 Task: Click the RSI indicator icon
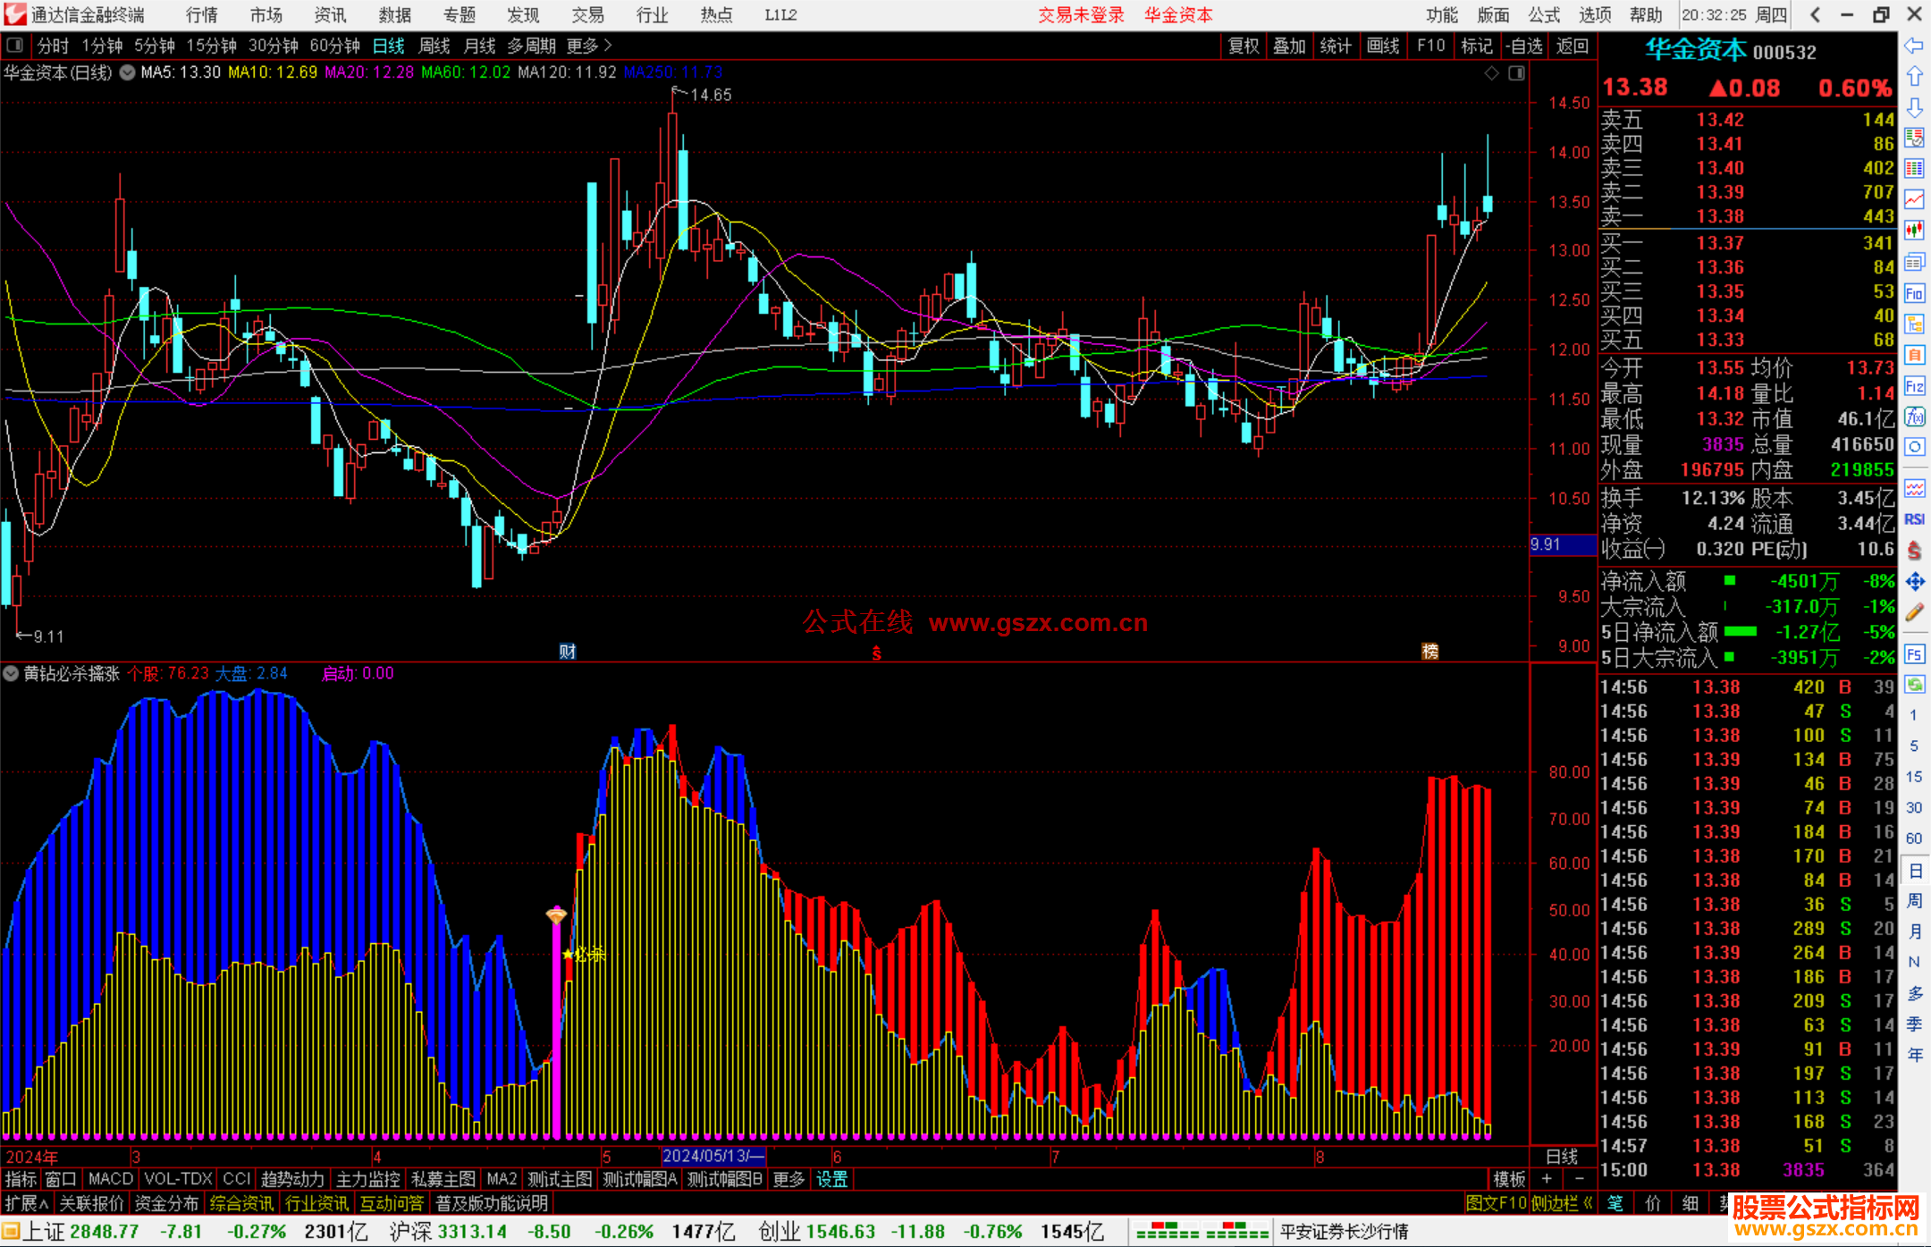tap(1914, 519)
